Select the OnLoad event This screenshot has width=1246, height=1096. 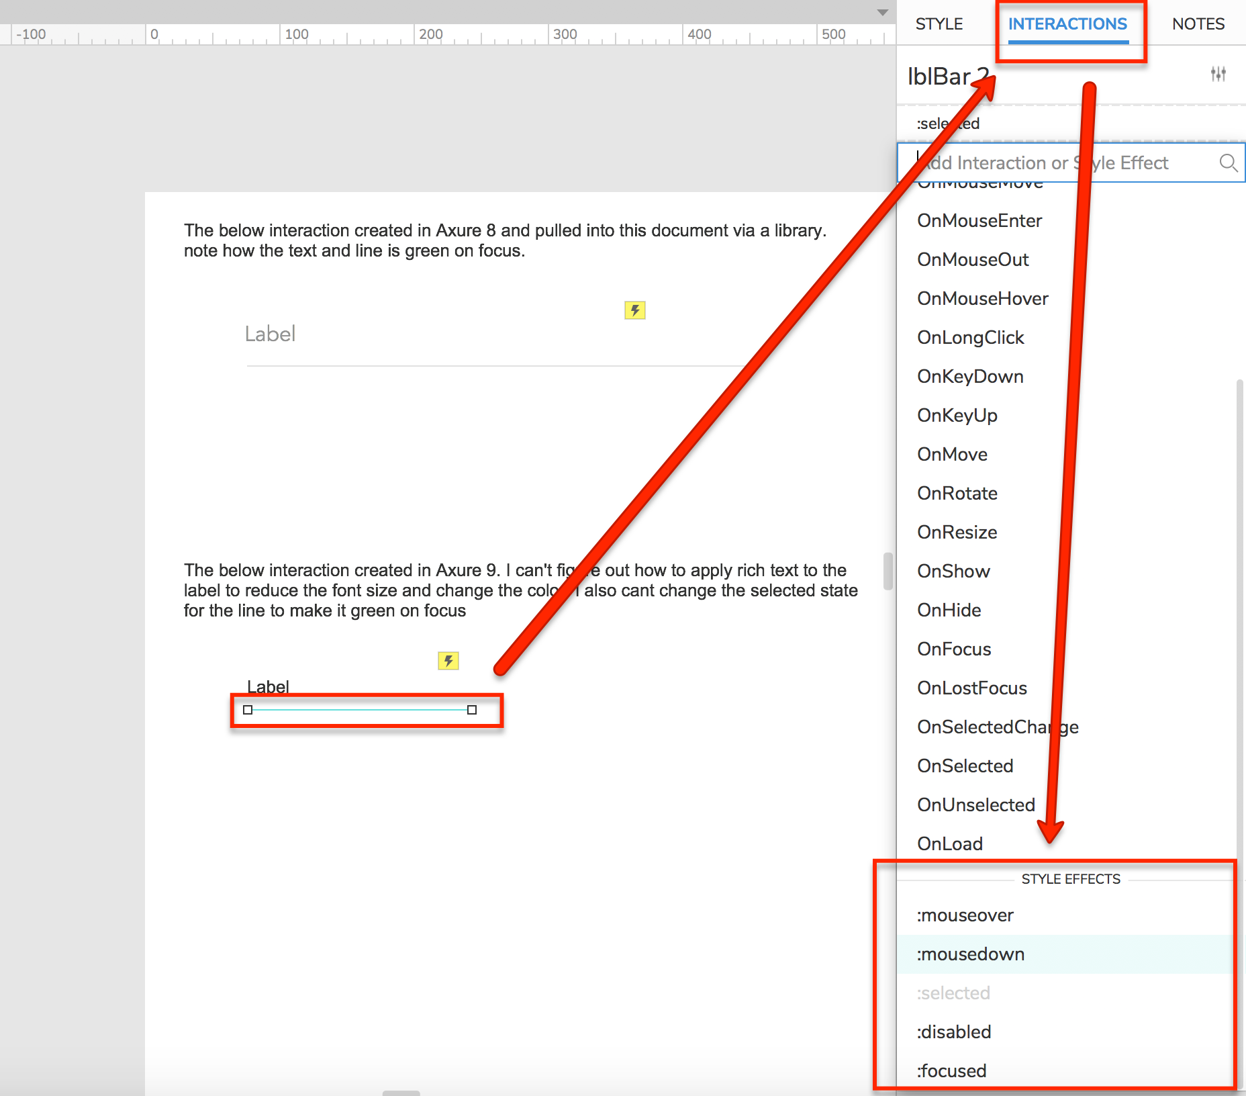tap(949, 843)
